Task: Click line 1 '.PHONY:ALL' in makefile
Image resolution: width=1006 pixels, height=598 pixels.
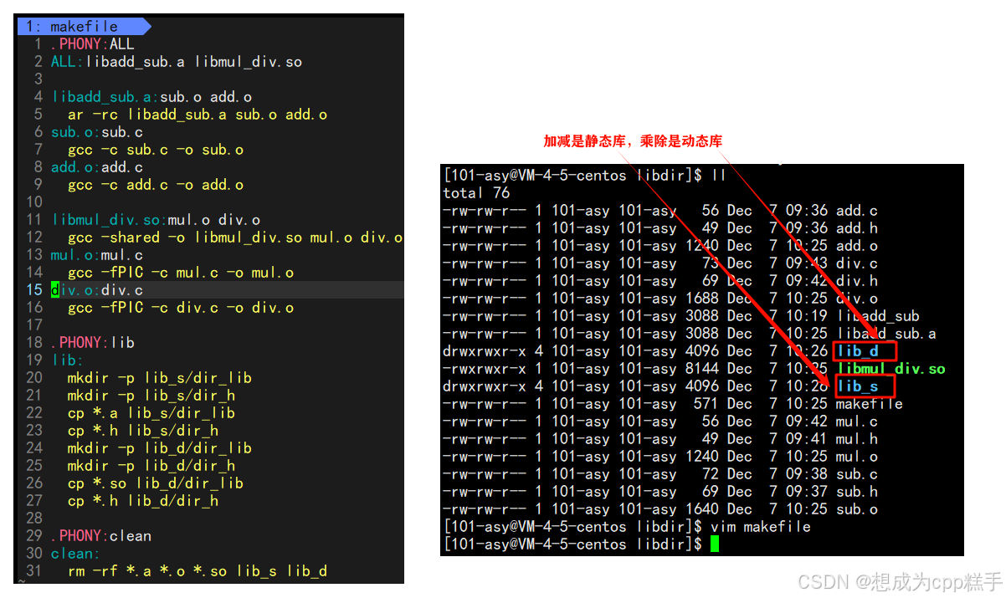Action: 92,44
